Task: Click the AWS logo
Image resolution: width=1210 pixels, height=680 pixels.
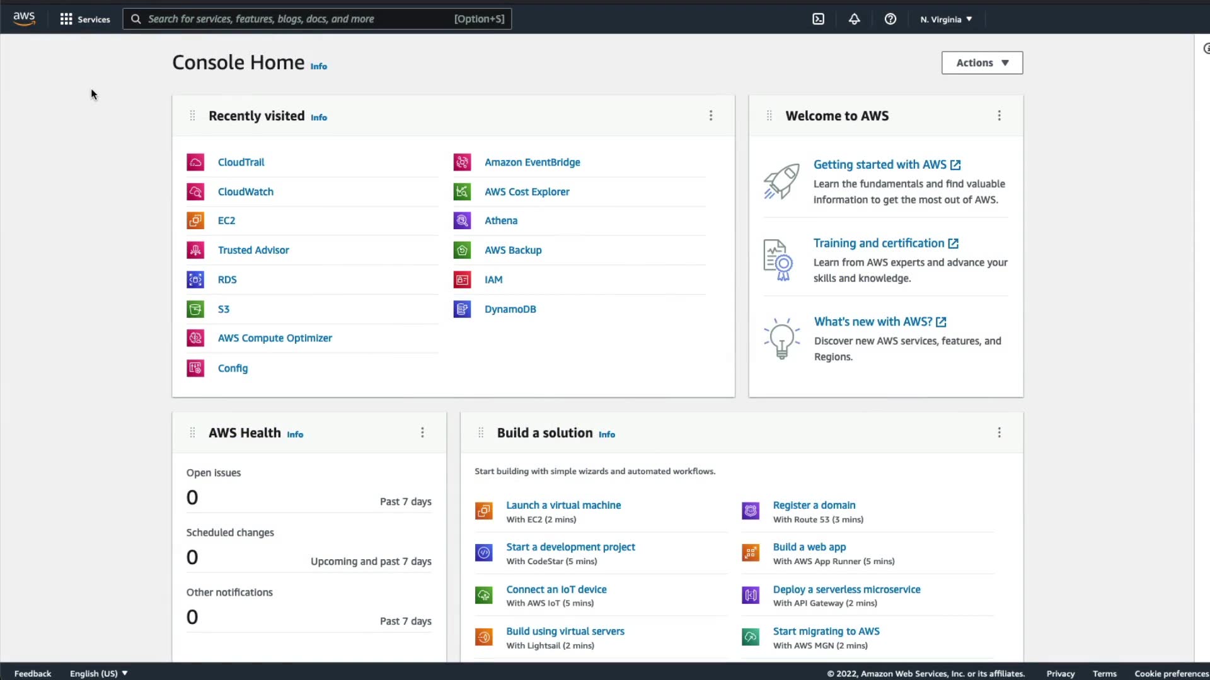Action: point(24,19)
